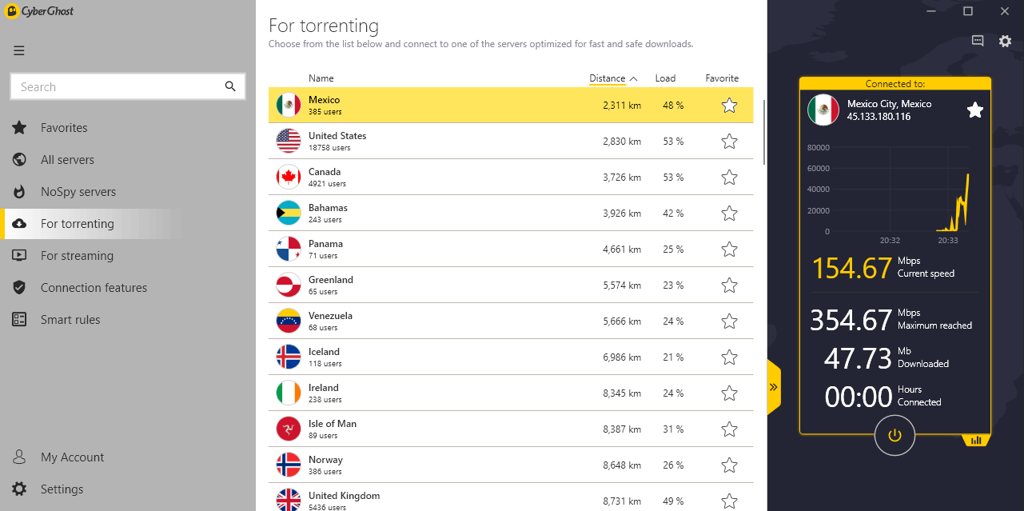The image size is (1024, 511).
Task: Unfavorite Mexico City in connection panel
Action: (x=975, y=110)
